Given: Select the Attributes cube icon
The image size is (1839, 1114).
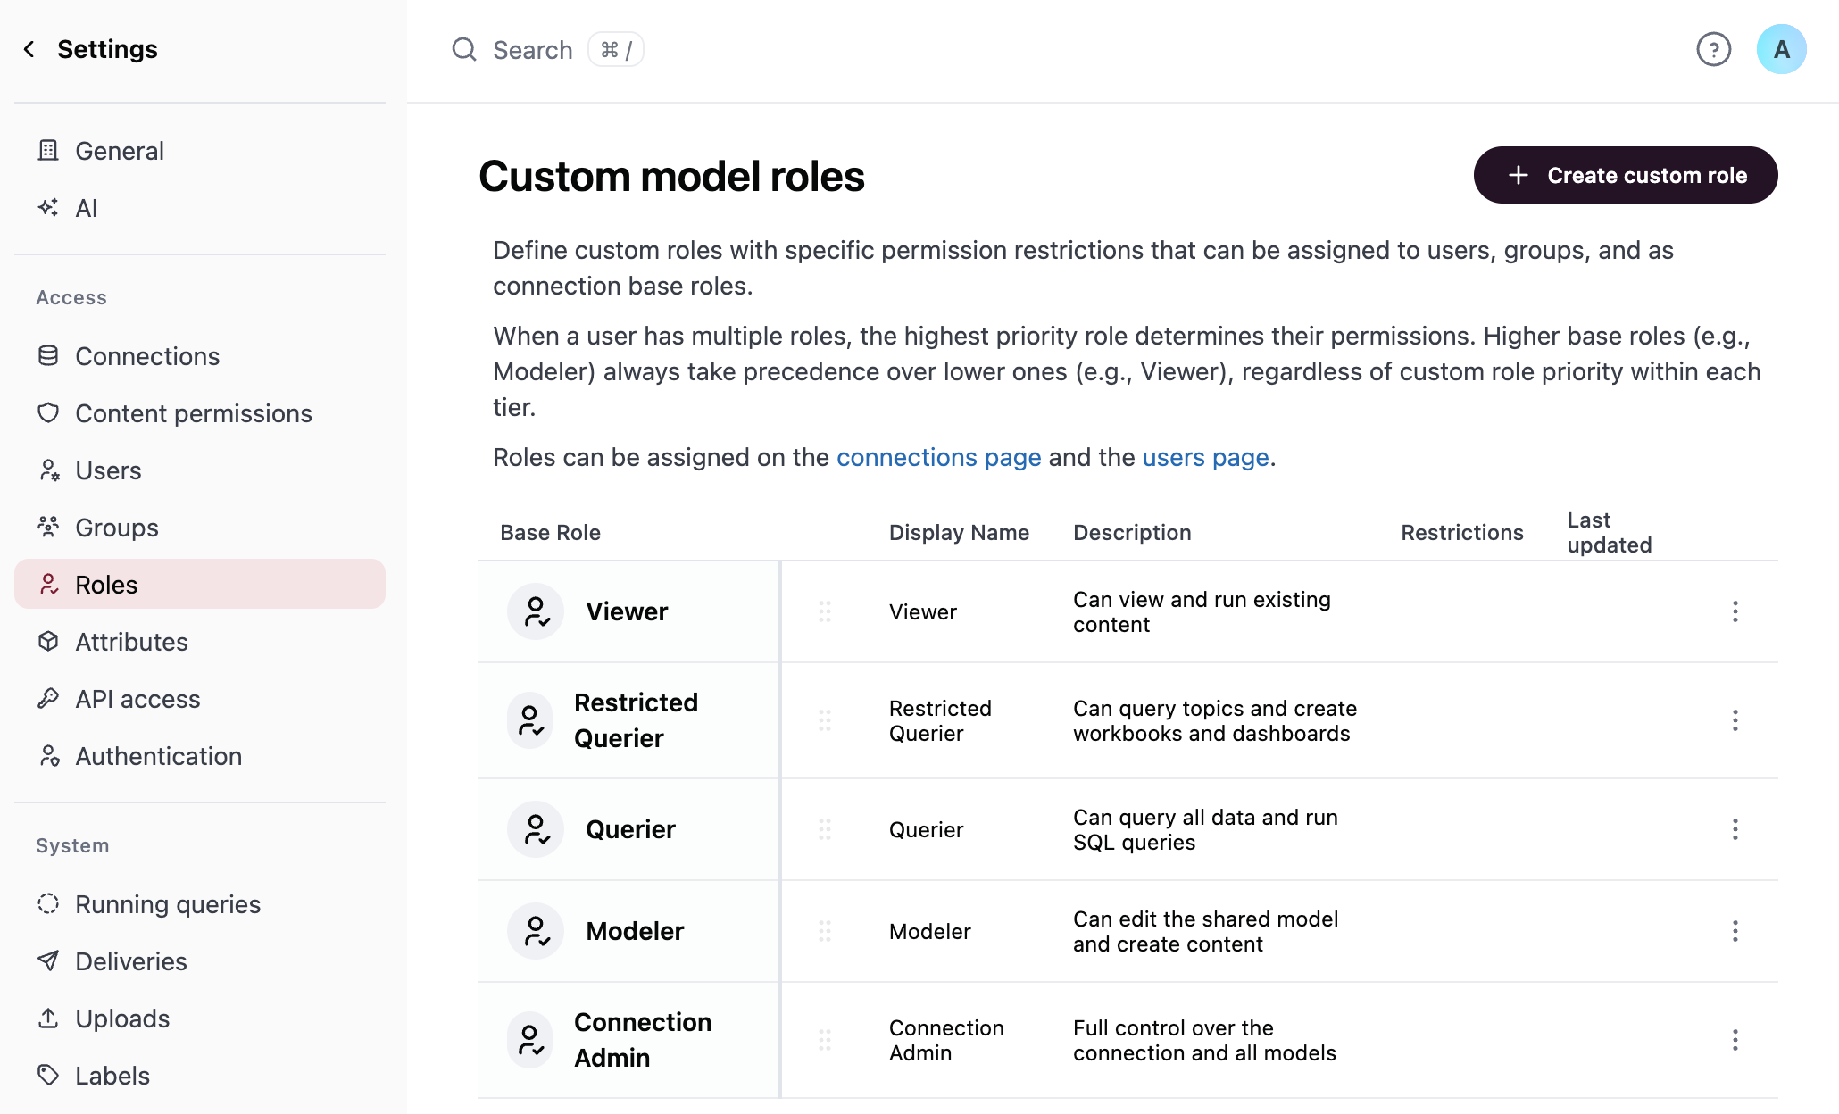Looking at the screenshot, I should coord(49,641).
